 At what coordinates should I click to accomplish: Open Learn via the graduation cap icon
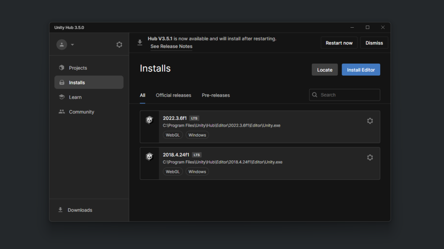61,97
